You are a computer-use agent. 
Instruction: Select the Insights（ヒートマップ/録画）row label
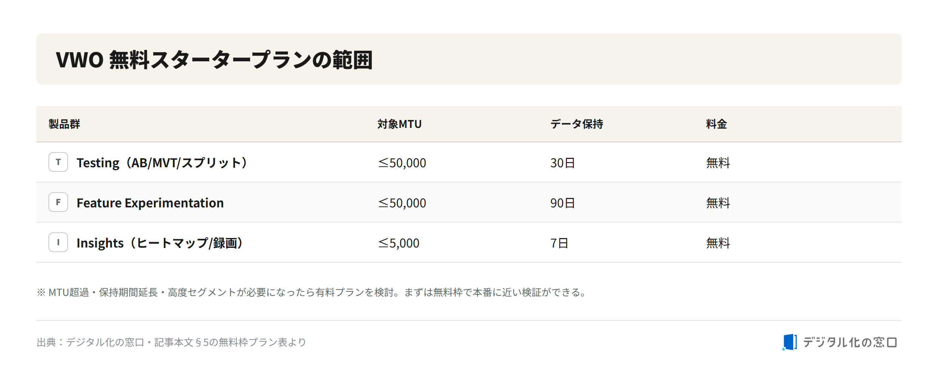(160, 243)
